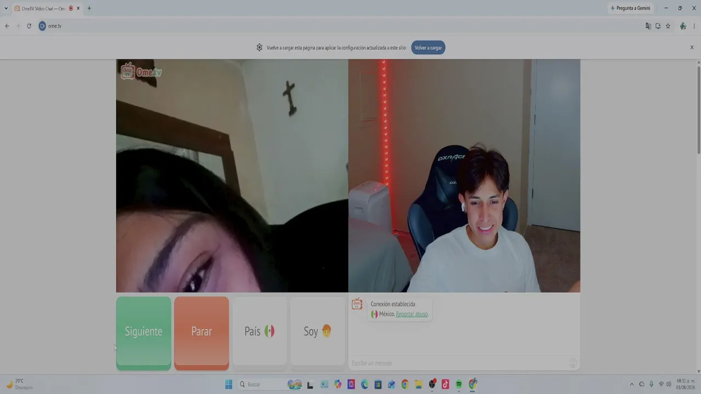Click the OneDrive cloud icon in system tray
Image resolution: width=701 pixels, height=394 pixels.
pyautogui.click(x=641, y=384)
